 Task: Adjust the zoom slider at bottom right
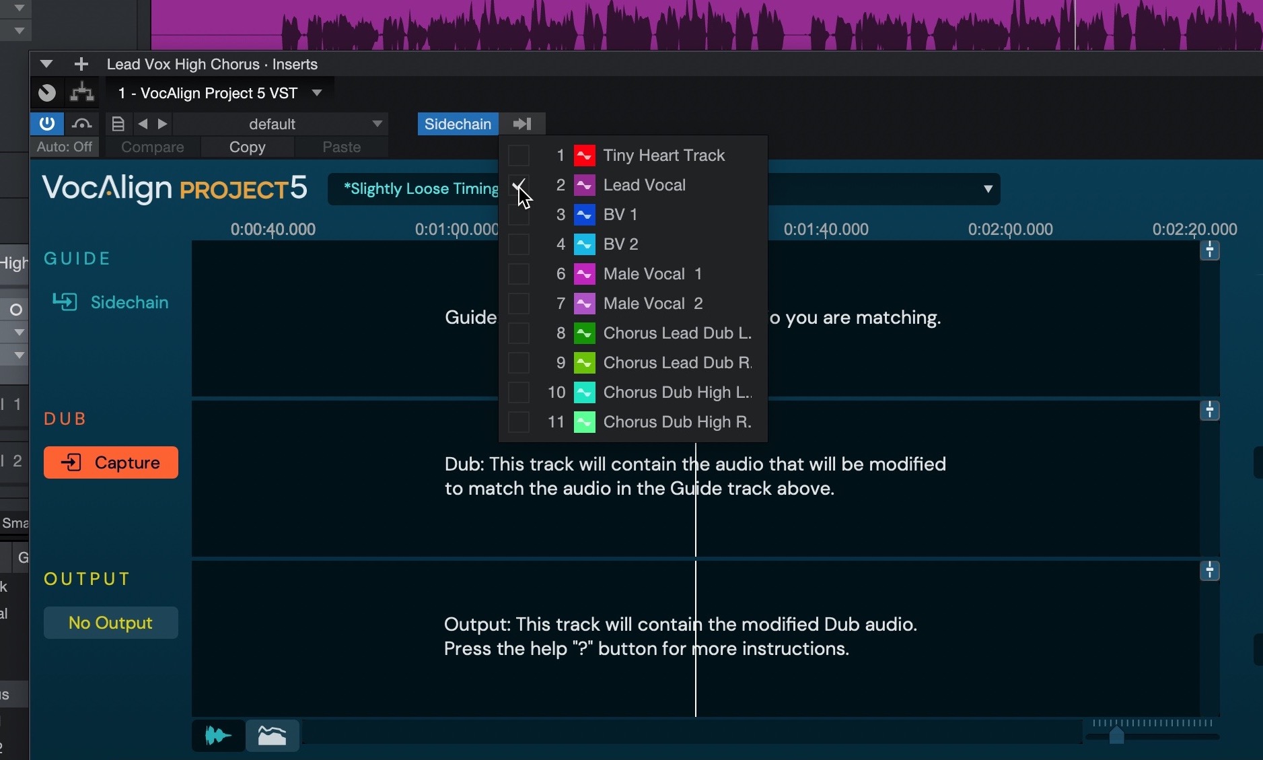tap(1117, 735)
